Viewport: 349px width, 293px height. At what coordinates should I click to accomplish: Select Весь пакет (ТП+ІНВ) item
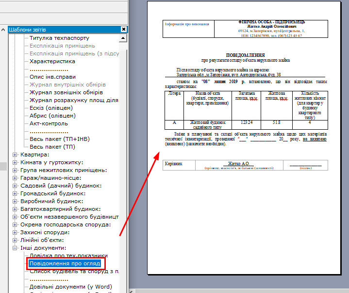(60, 139)
